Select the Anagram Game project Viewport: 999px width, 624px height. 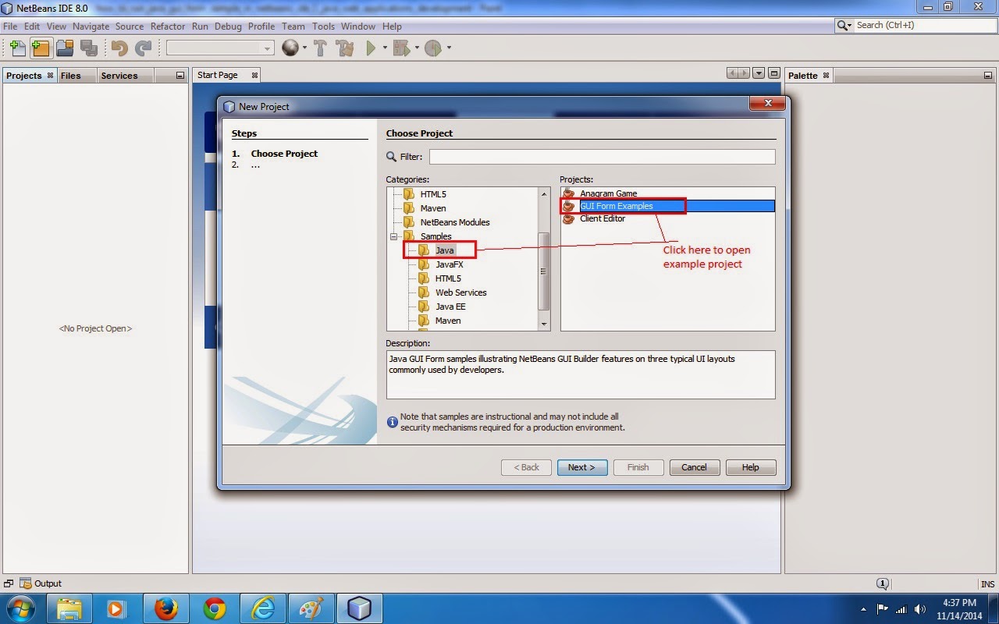610,193
